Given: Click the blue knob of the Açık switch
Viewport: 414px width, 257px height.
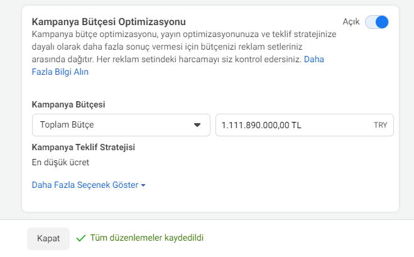Looking at the screenshot, I should (x=382, y=22).
